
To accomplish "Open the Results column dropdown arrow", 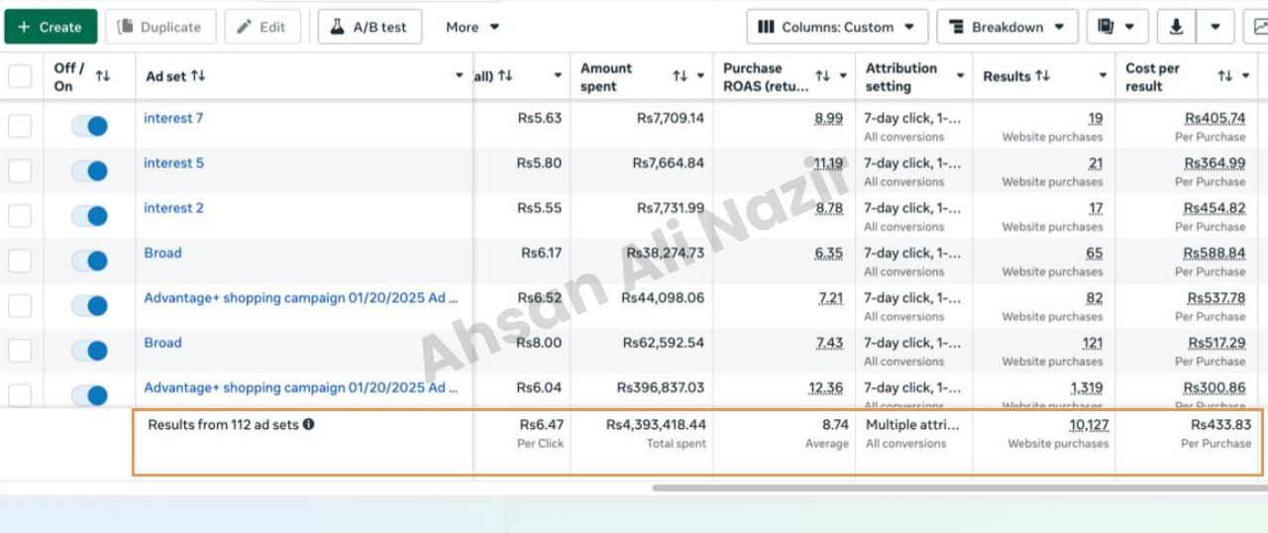I will click(x=1103, y=76).
